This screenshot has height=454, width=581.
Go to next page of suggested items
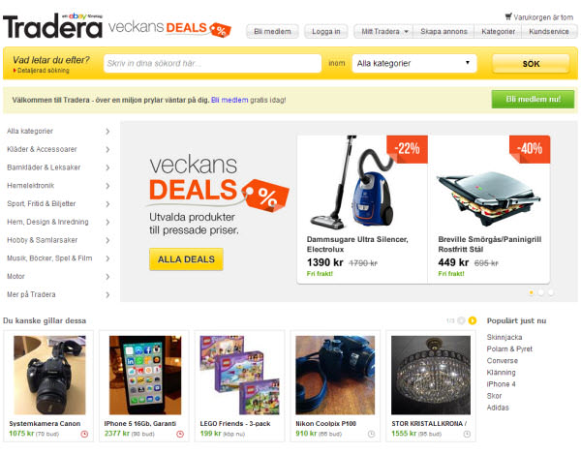pos(473,320)
